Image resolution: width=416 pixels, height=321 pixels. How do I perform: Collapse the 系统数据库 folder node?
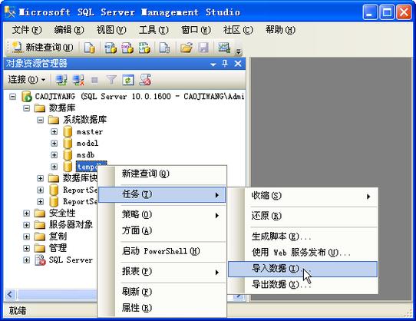[41, 120]
